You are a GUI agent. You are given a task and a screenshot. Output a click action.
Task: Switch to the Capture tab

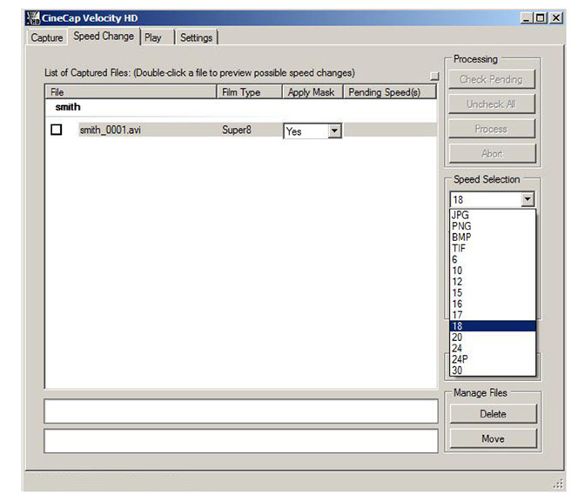click(x=47, y=37)
